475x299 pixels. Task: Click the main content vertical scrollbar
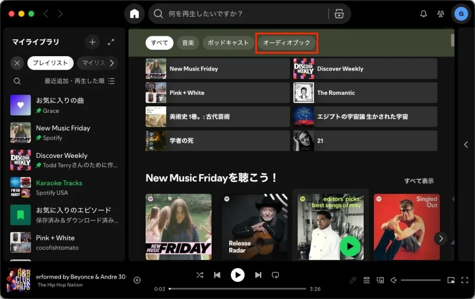(453, 40)
